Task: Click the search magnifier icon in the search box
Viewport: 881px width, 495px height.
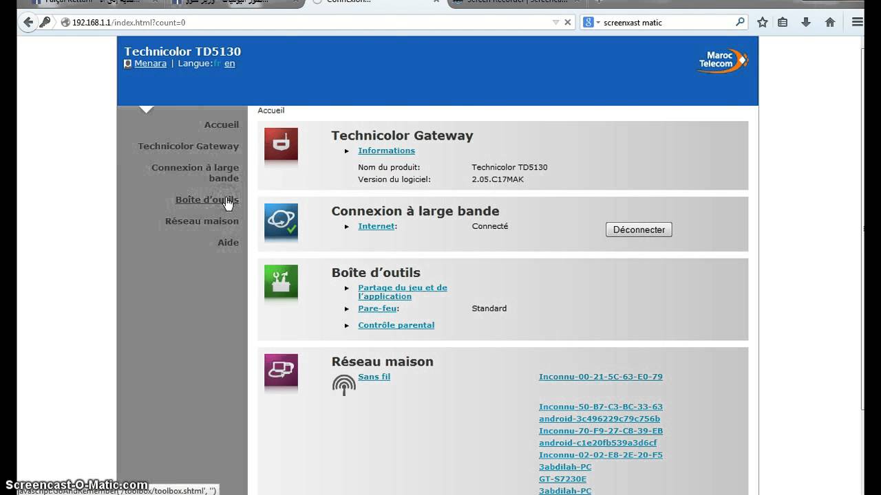Action: click(x=740, y=22)
